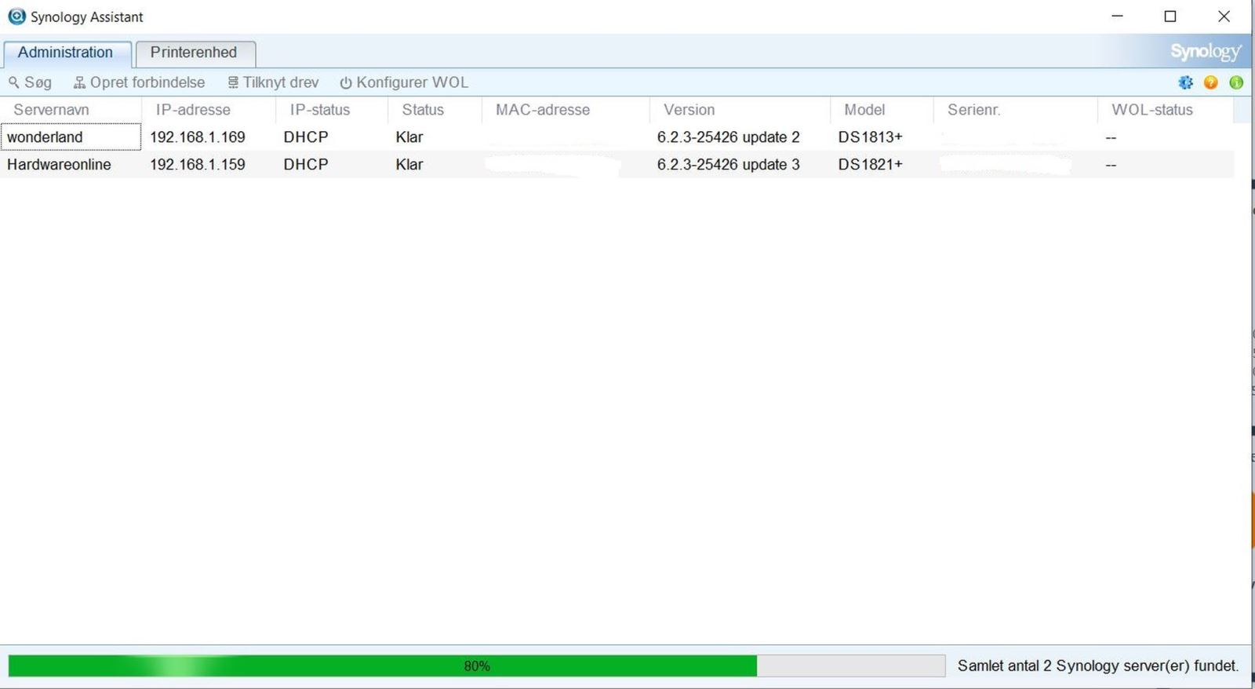Click version 6.2.3-25426 update 3
1255x689 pixels.
pos(729,165)
